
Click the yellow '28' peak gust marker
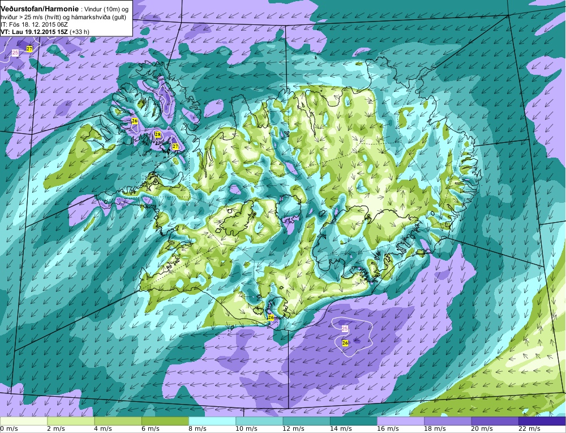(x=158, y=134)
